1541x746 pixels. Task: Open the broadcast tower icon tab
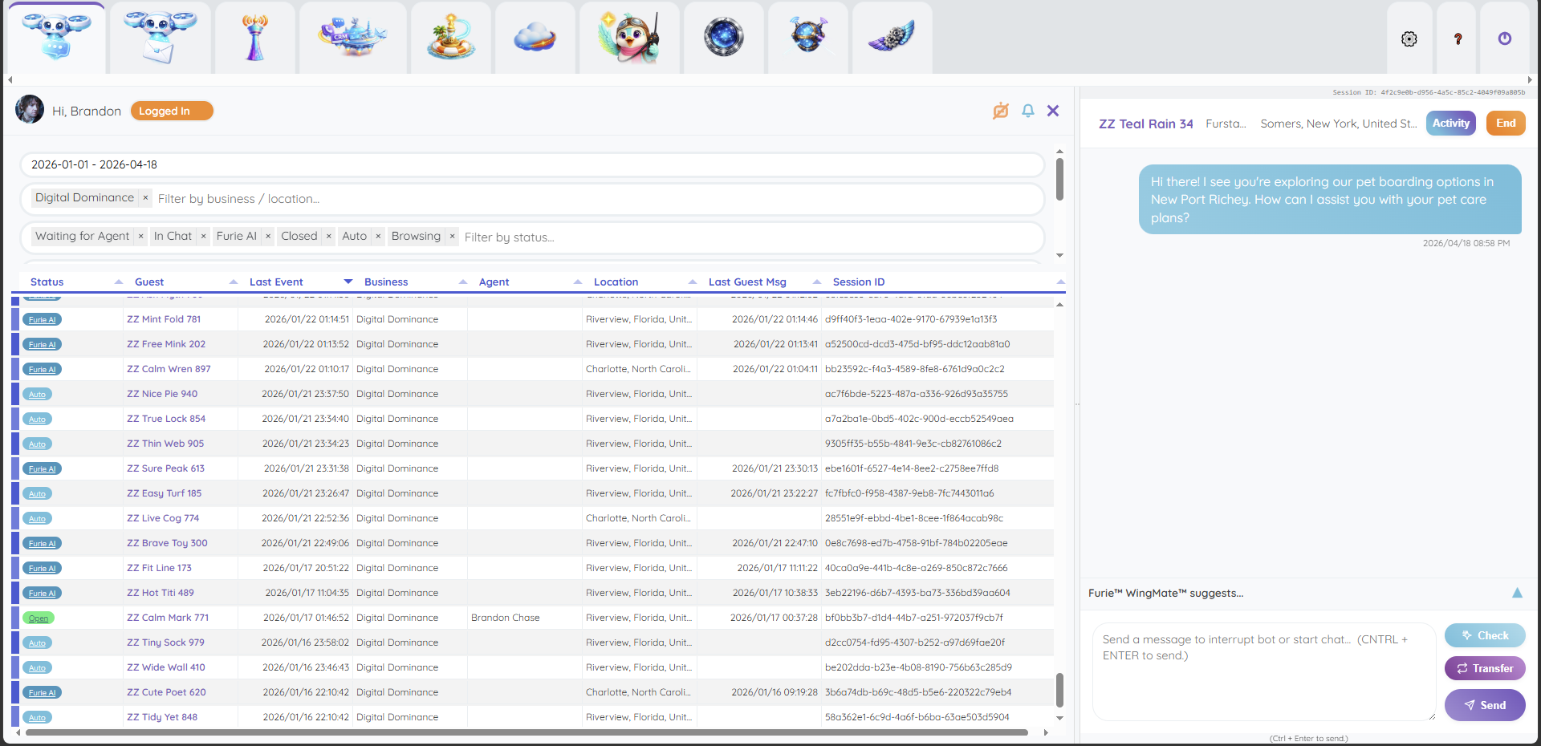point(255,38)
